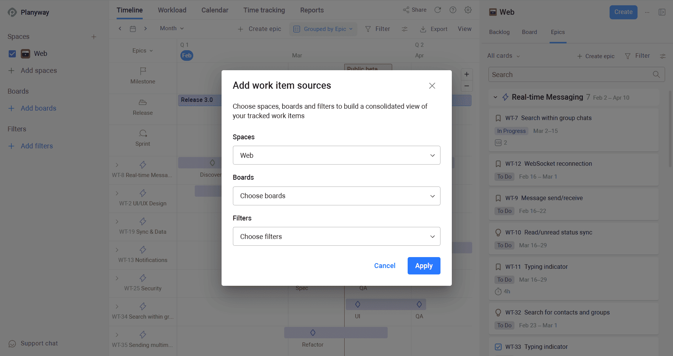Click the refresh icon next to Share
Image resolution: width=673 pixels, height=356 pixels.
(x=438, y=10)
